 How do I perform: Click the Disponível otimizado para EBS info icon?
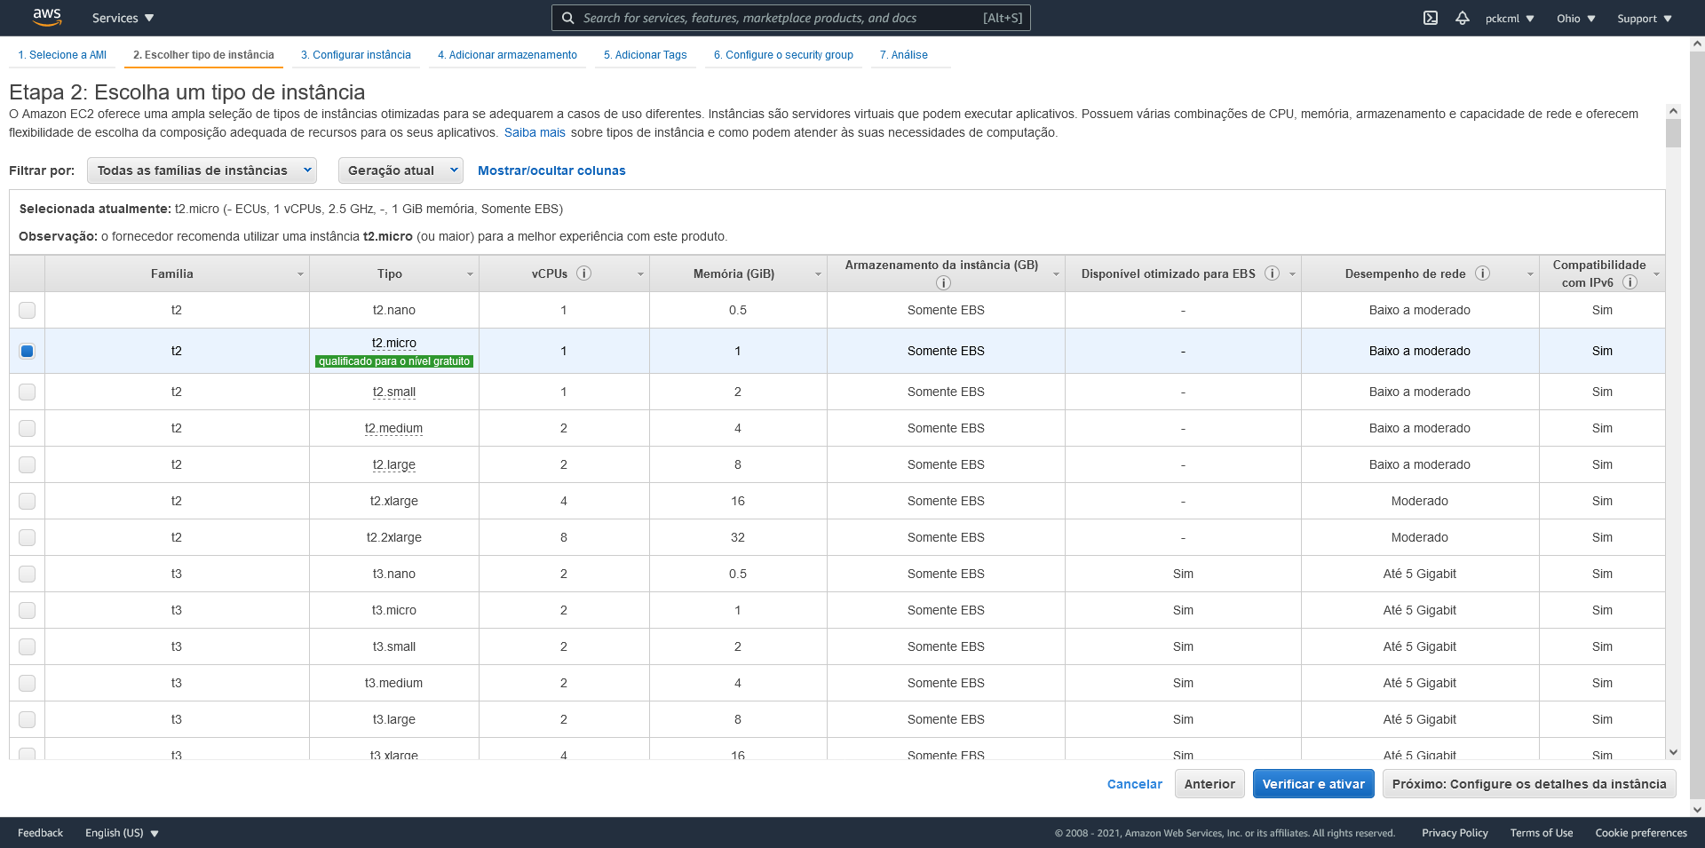tap(1272, 273)
